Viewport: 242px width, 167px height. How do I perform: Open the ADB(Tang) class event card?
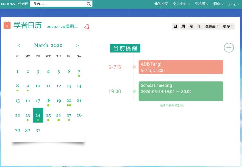(x=181, y=67)
